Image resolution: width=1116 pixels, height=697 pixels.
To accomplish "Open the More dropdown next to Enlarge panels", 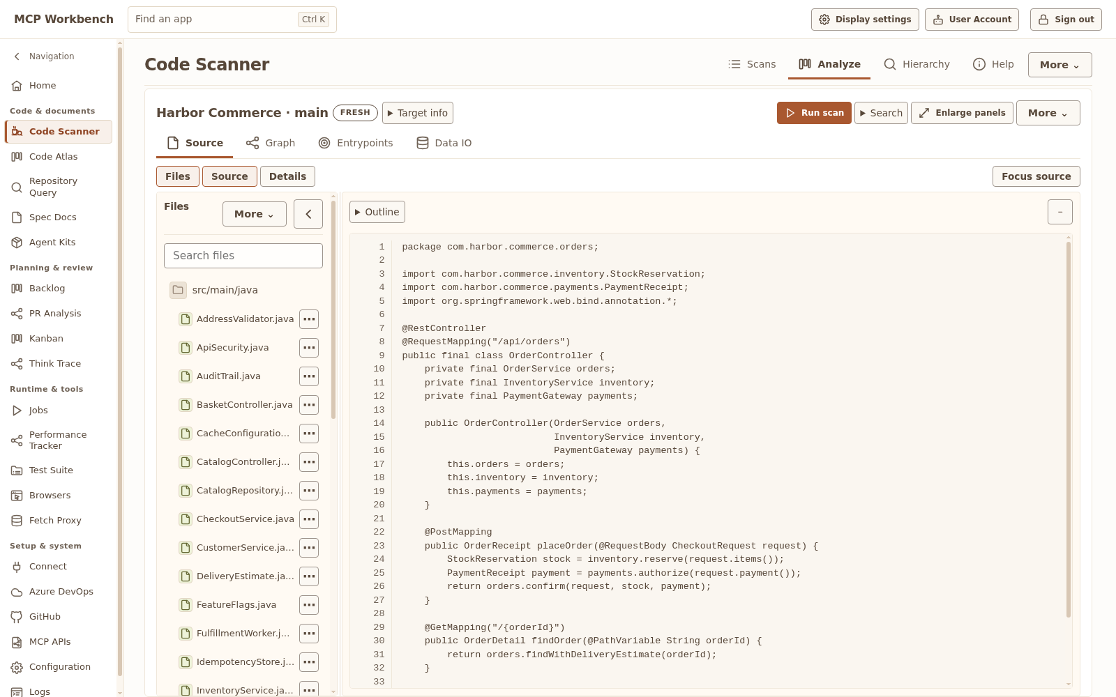I will point(1048,113).
